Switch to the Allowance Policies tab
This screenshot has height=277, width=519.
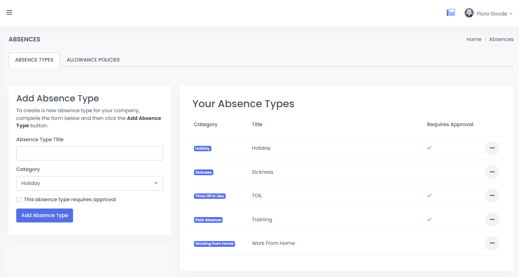coord(93,60)
